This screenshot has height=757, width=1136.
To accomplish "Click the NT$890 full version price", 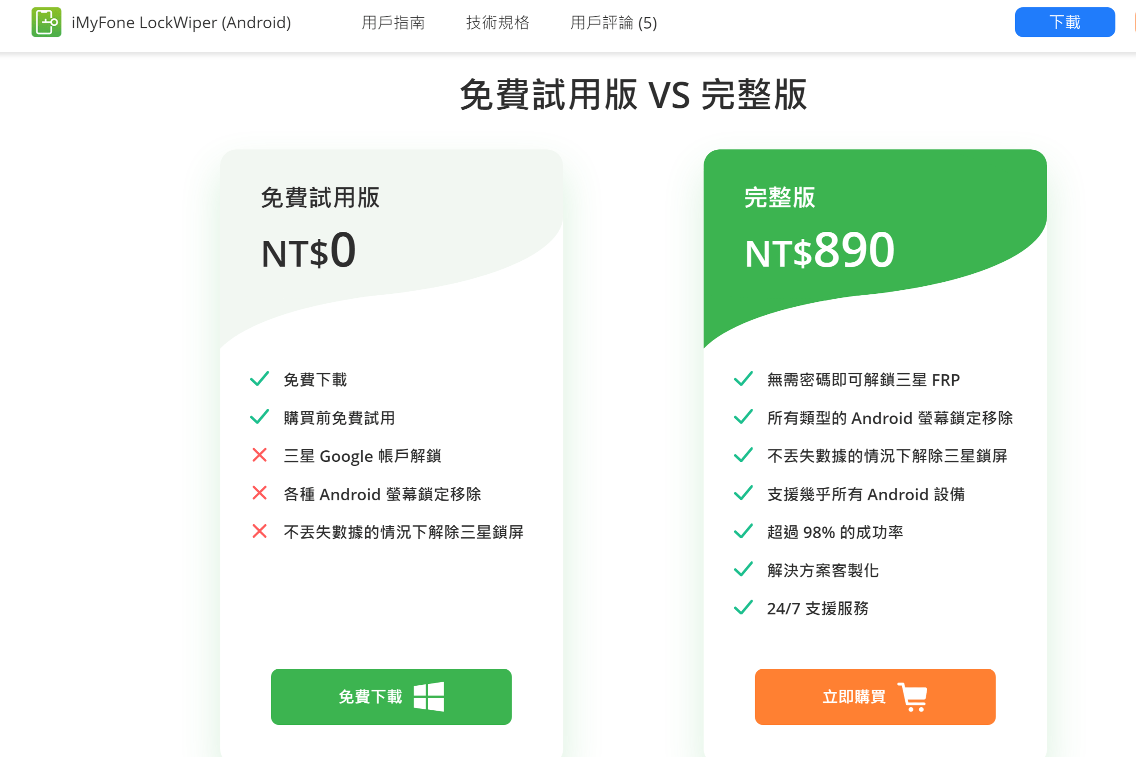I will coord(819,251).
